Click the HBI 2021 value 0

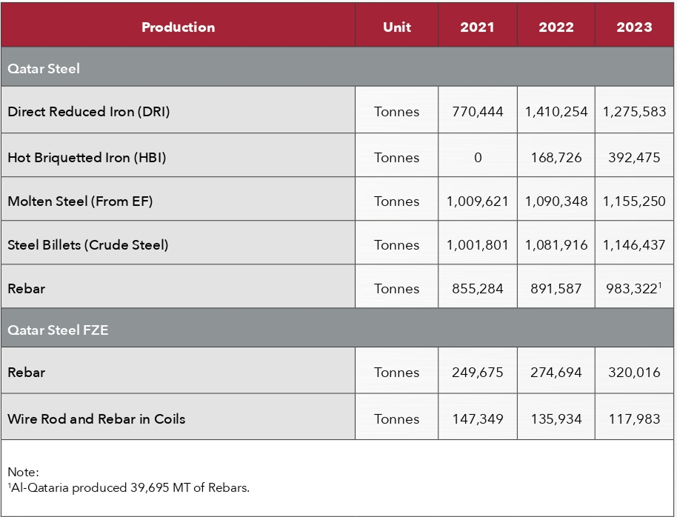pos(478,158)
